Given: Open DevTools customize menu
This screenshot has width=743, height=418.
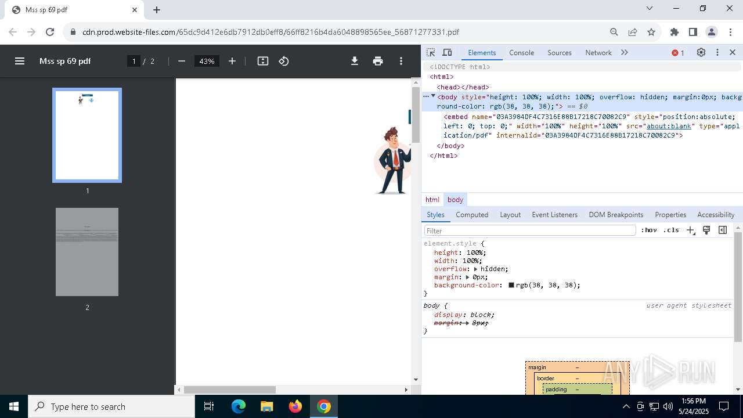Looking at the screenshot, I should [x=717, y=52].
